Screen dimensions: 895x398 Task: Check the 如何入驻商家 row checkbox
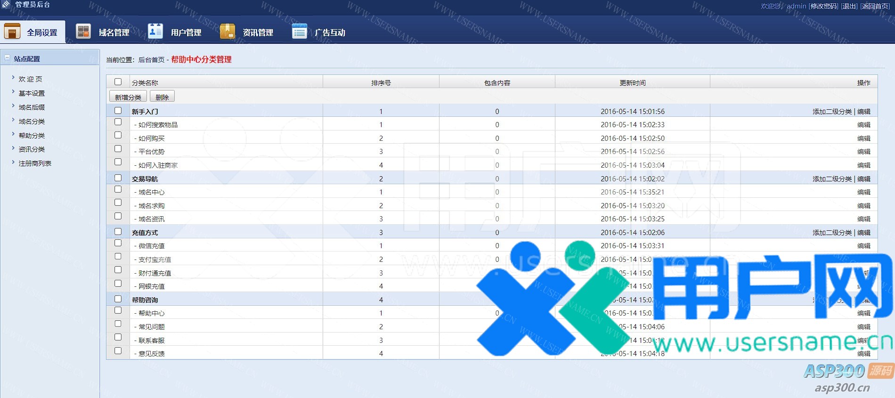click(118, 162)
